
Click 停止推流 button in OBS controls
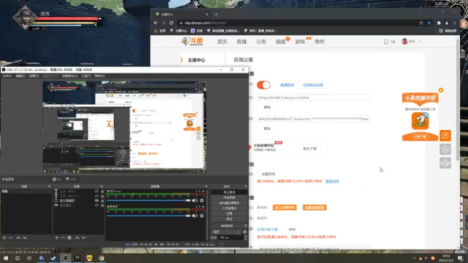[x=229, y=192]
